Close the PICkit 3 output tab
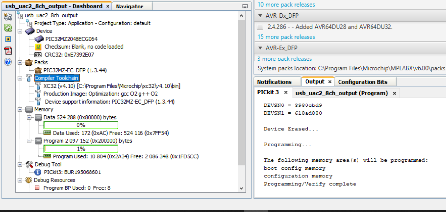 pos(286,93)
